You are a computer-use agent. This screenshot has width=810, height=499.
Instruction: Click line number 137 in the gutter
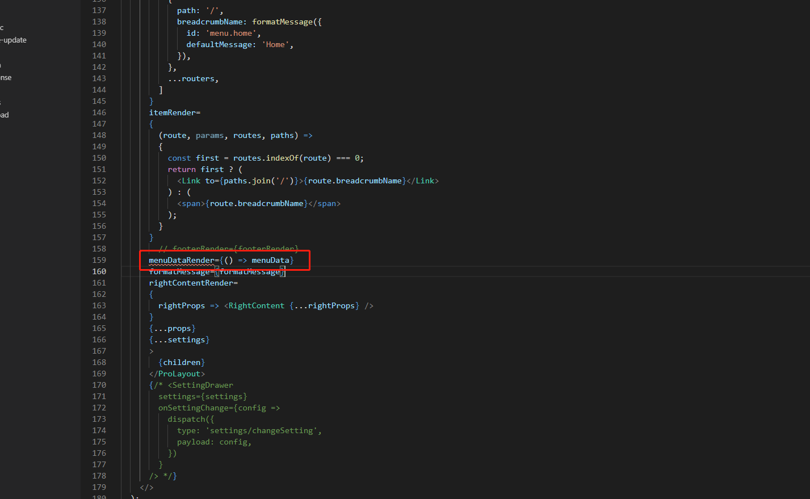click(99, 10)
